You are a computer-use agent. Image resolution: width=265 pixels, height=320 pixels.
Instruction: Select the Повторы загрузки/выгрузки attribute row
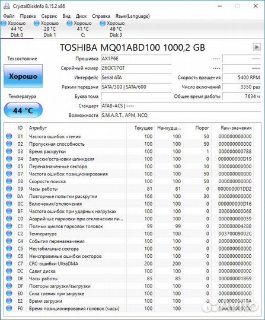coord(129,286)
